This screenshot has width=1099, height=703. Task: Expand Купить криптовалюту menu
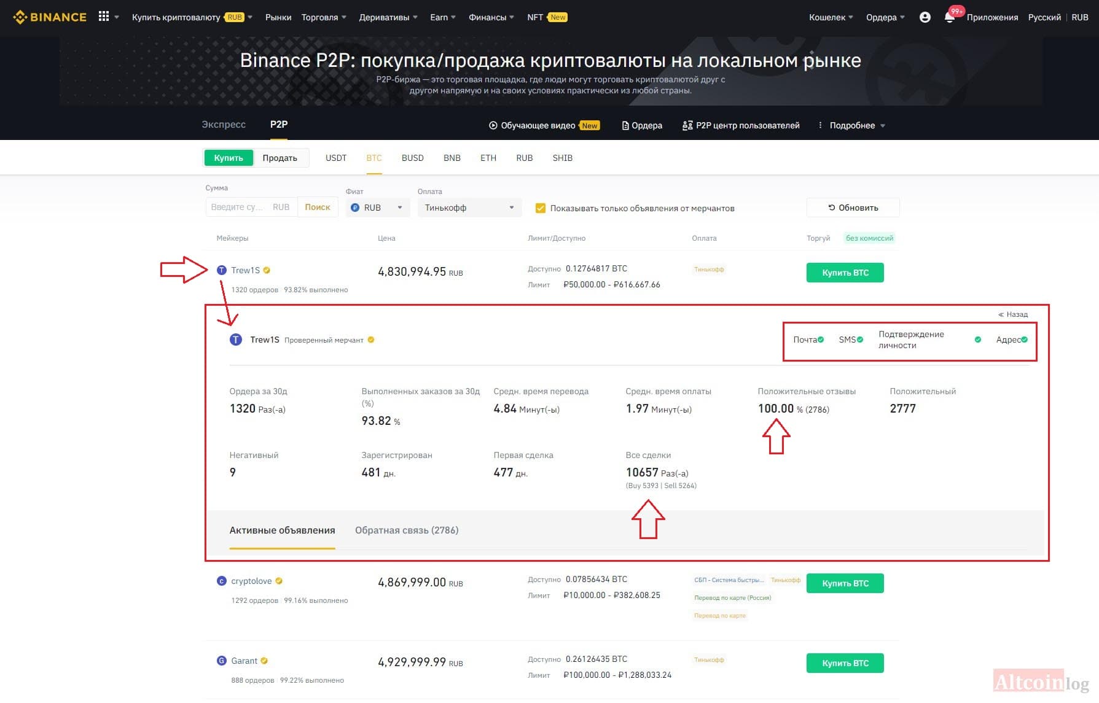click(x=192, y=17)
